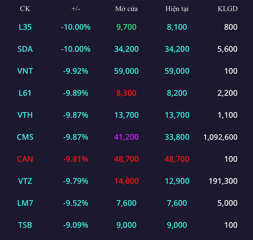The image size is (253, 240).
Task: Click the Hiện tại column header
Action: tap(177, 9)
